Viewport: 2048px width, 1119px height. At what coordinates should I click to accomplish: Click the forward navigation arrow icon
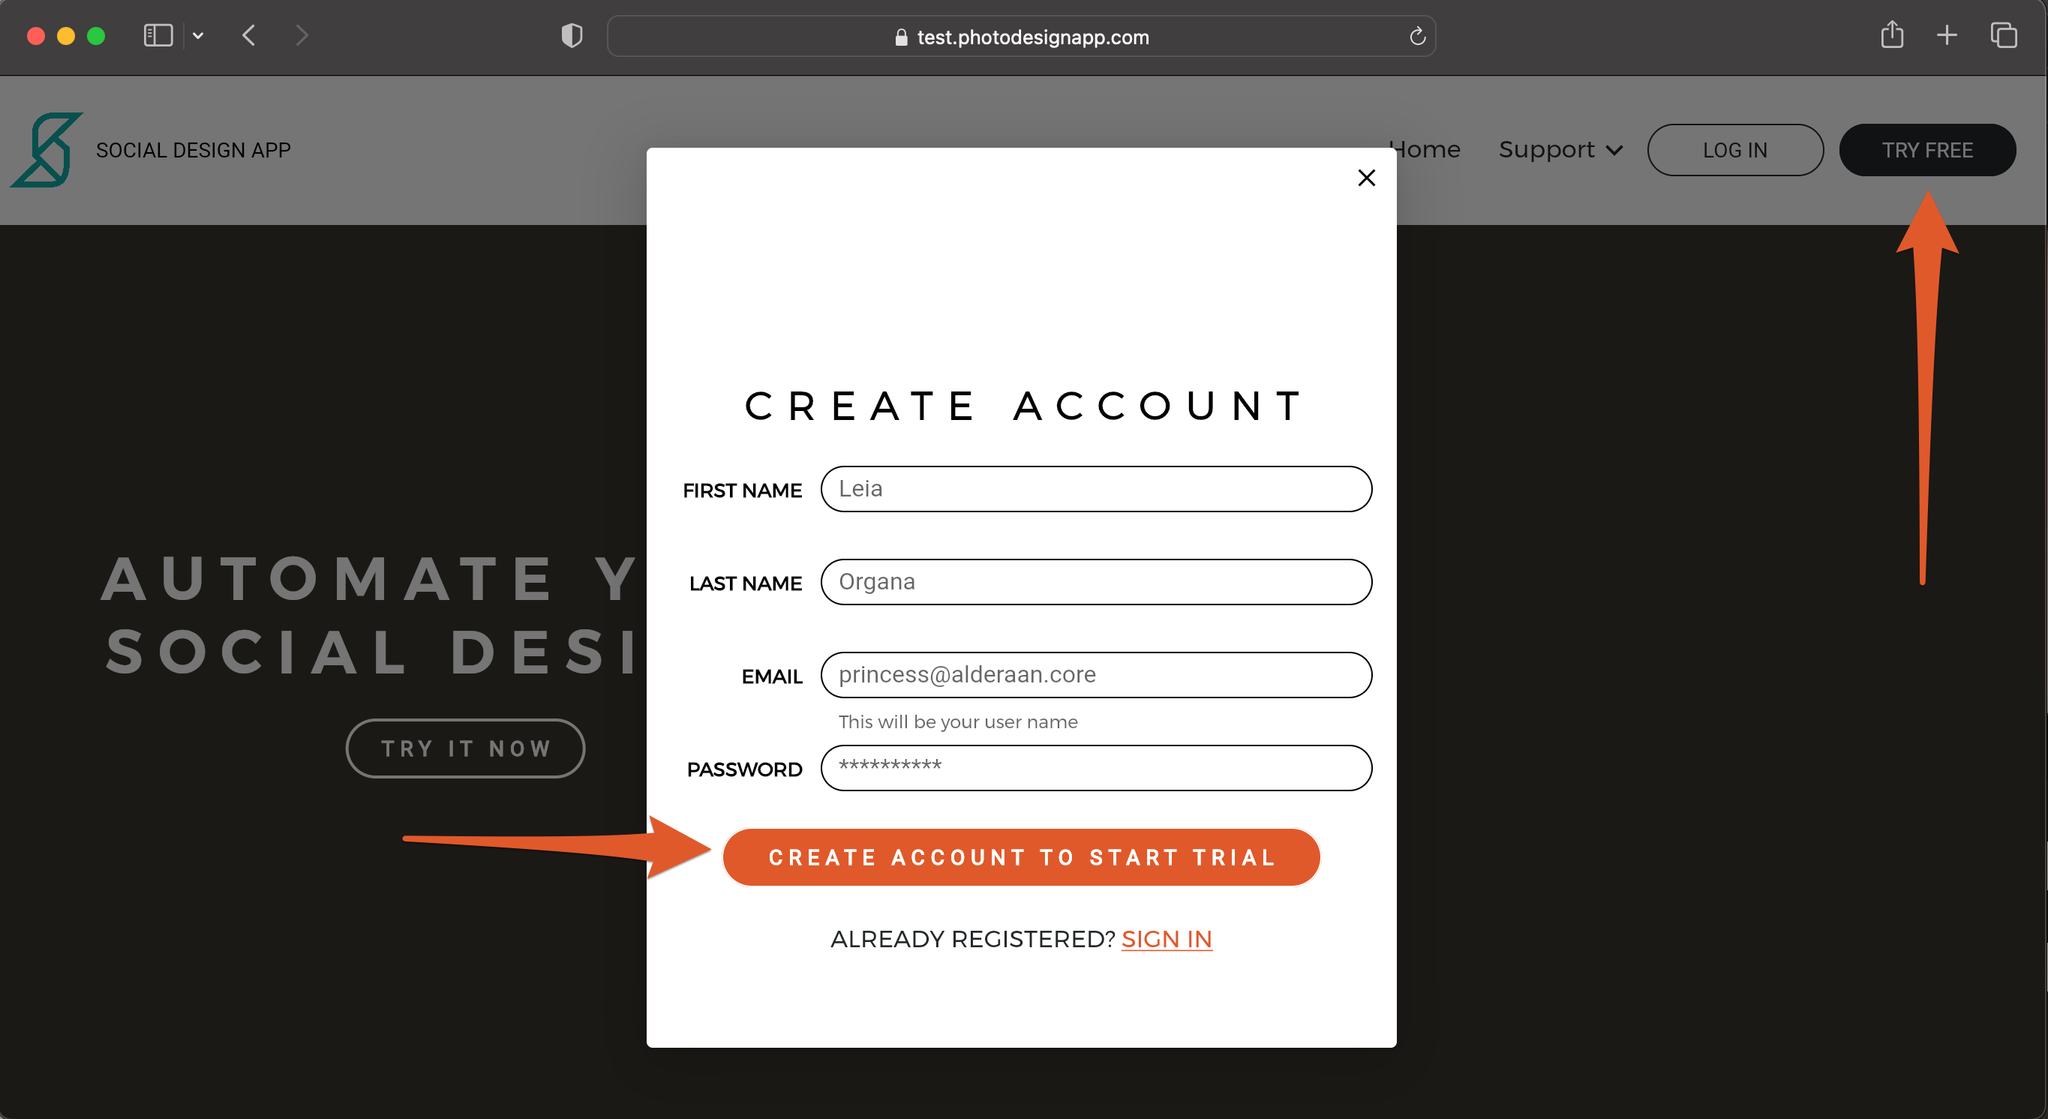click(x=300, y=36)
